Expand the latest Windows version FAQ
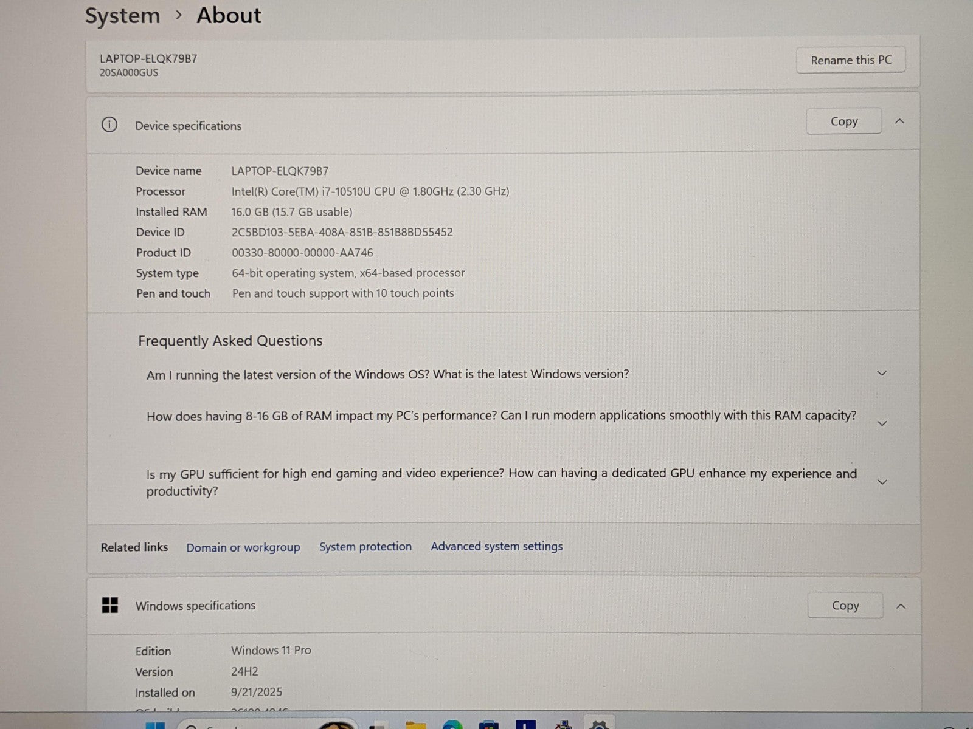 (x=882, y=374)
